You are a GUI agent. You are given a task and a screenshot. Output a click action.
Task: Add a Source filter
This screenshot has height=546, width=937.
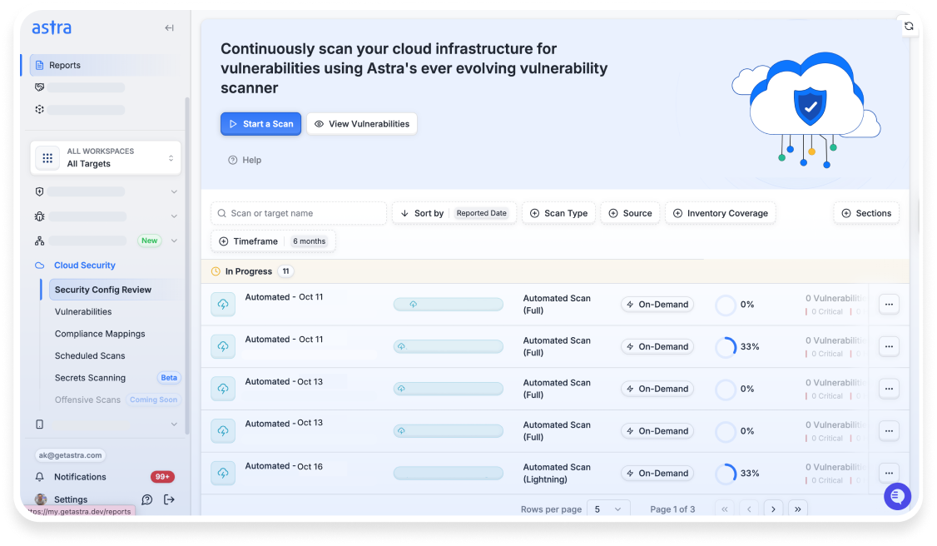630,213
